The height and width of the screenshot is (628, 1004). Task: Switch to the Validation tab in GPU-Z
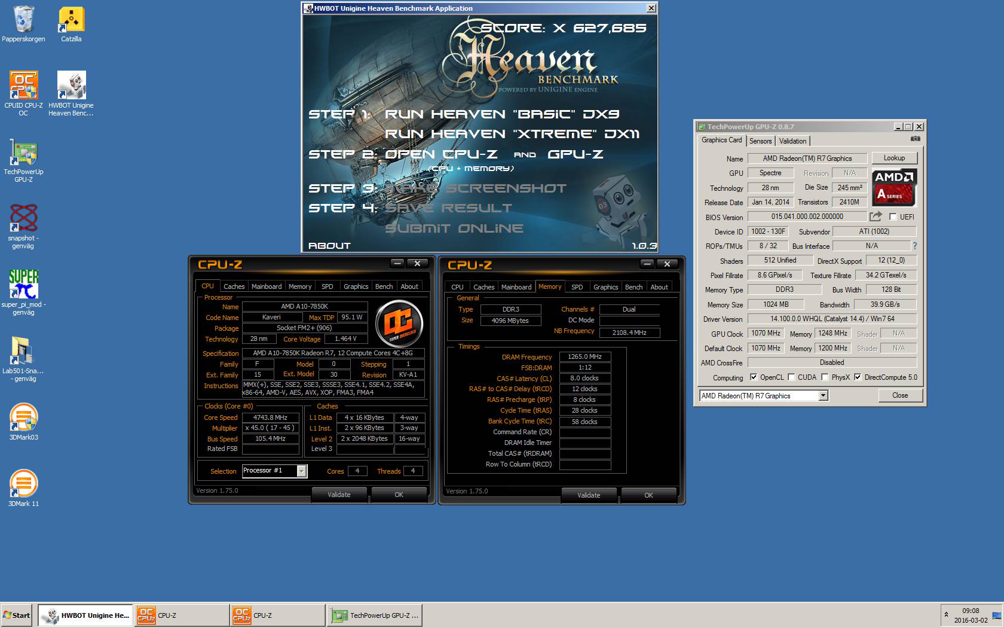click(x=792, y=141)
